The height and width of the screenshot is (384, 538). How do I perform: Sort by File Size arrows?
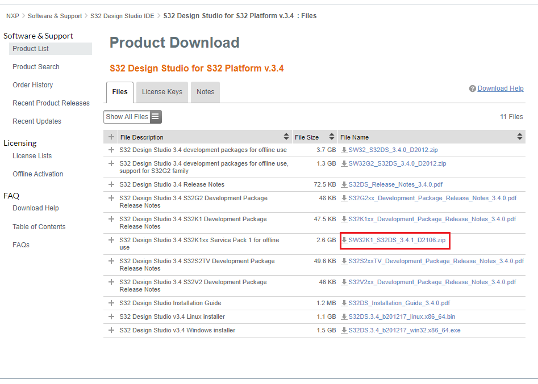(331, 137)
